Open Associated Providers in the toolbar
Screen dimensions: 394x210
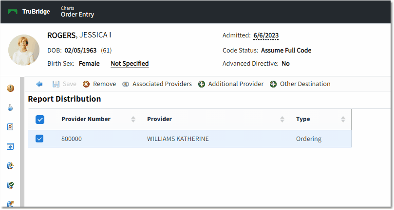click(157, 84)
